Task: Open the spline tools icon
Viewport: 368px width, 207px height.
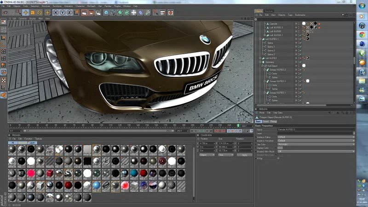Action: coord(113,12)
